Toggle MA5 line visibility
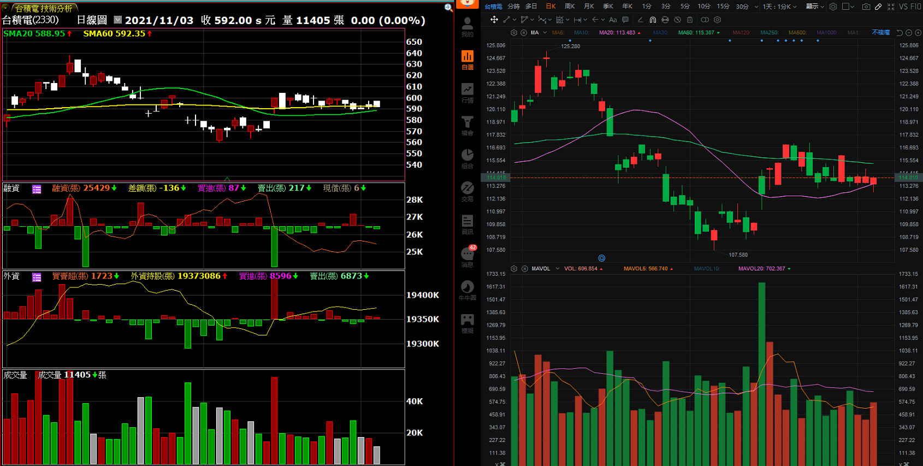The width and height of the screenshot is (923, 466). tap(558, 33)
